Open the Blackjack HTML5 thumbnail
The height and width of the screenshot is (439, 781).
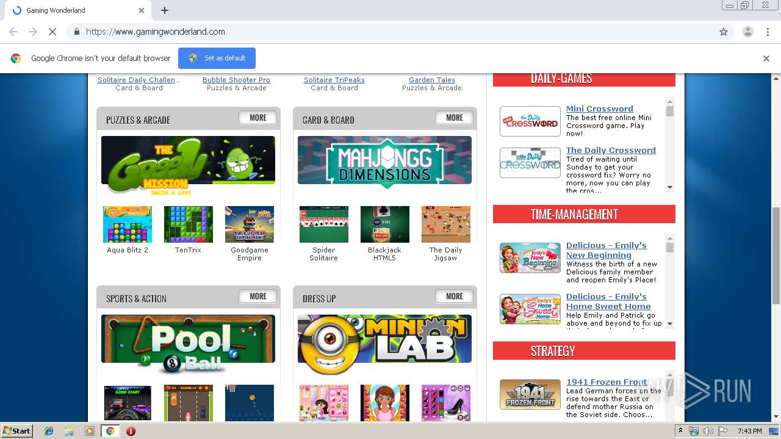tap(385, 224)
